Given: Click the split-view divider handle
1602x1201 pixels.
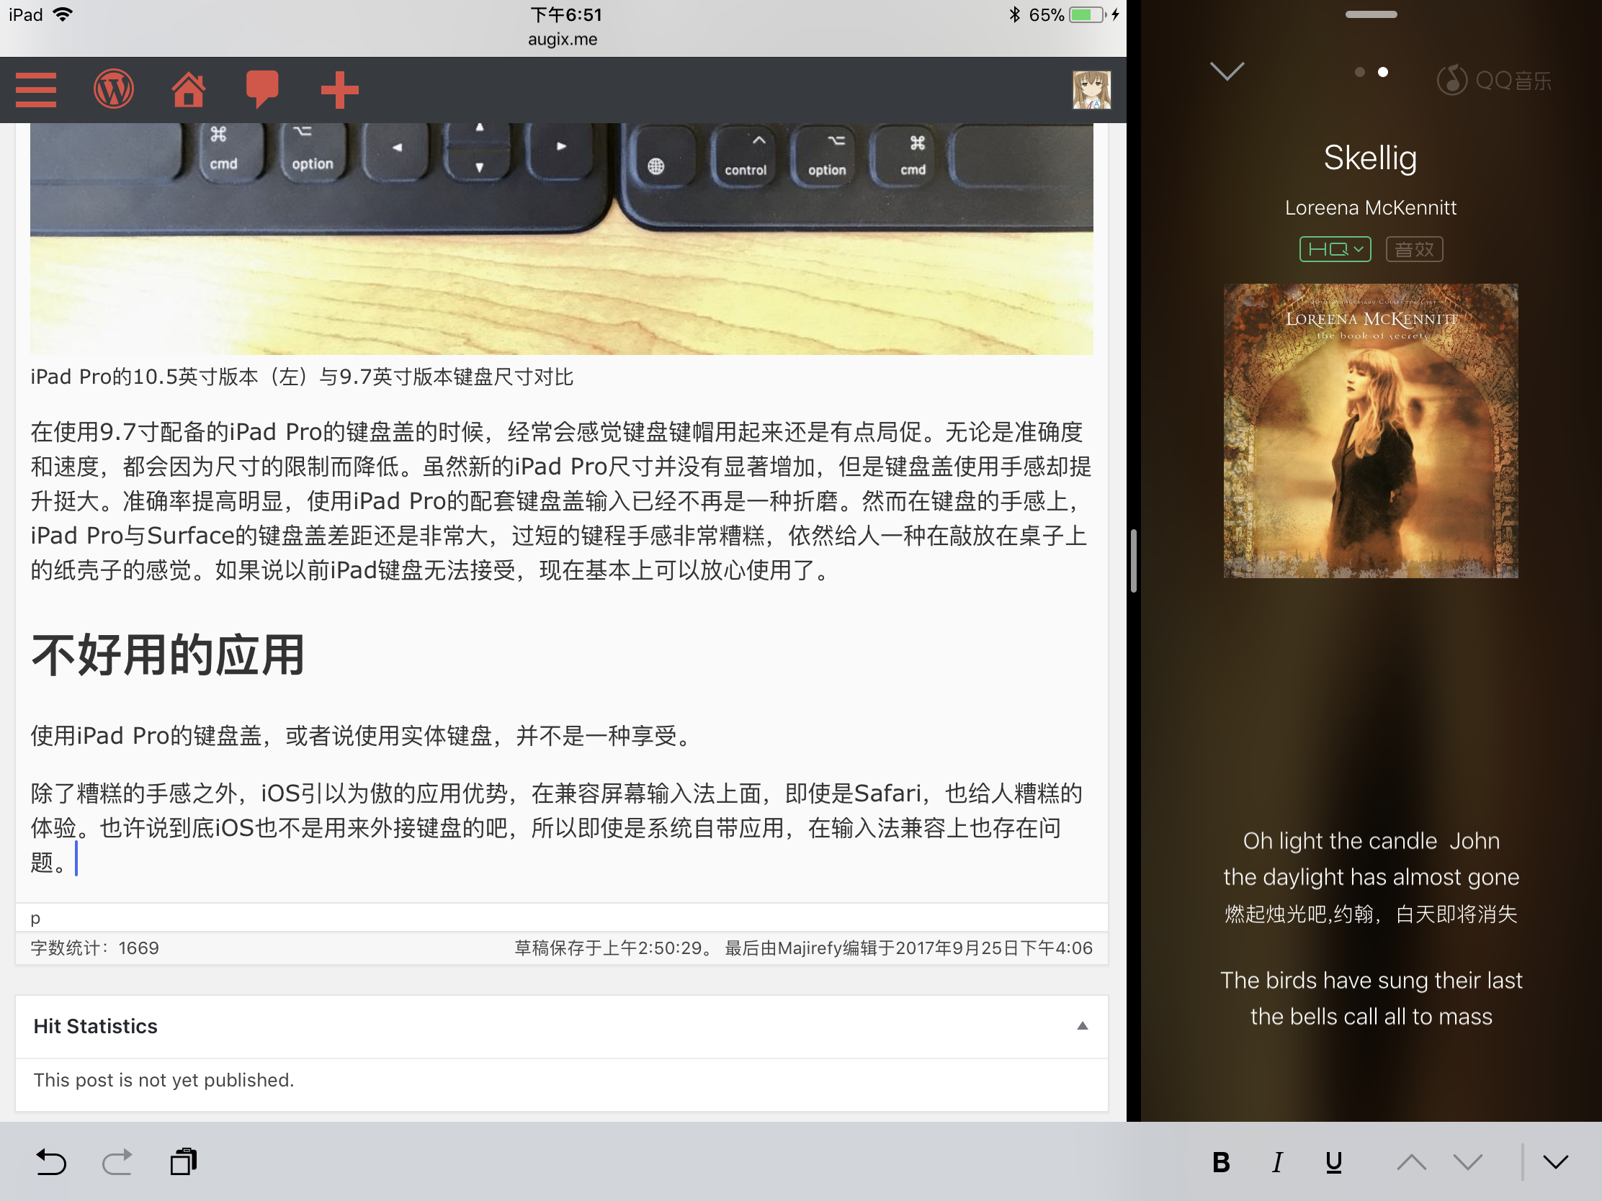Looking at the screenshot, I should pos(1133,561).
